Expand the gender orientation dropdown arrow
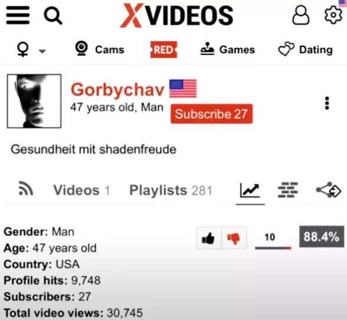Viewport: 347px width, 320px height. pyautogui.click(x=42, y=51)
